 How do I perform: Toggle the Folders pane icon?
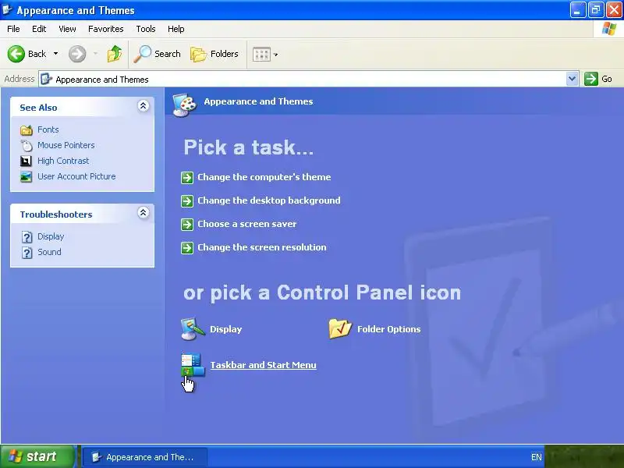pyautogui.click(x=198, y=54)
